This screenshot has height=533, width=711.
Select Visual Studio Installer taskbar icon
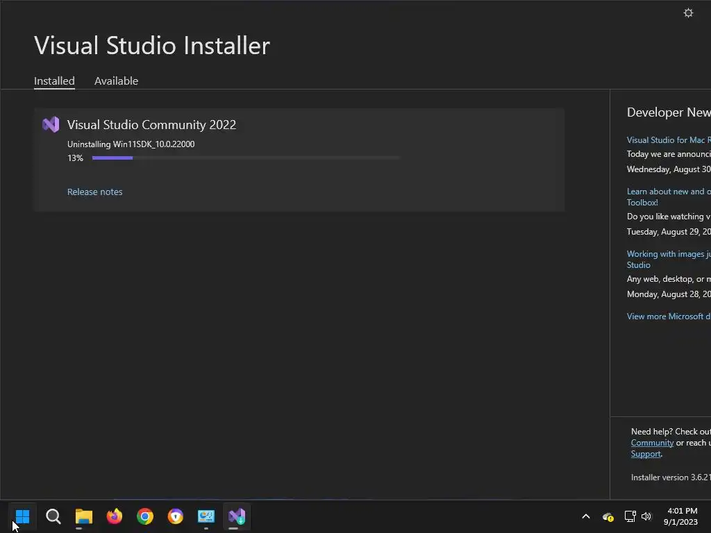click(237, 516)
